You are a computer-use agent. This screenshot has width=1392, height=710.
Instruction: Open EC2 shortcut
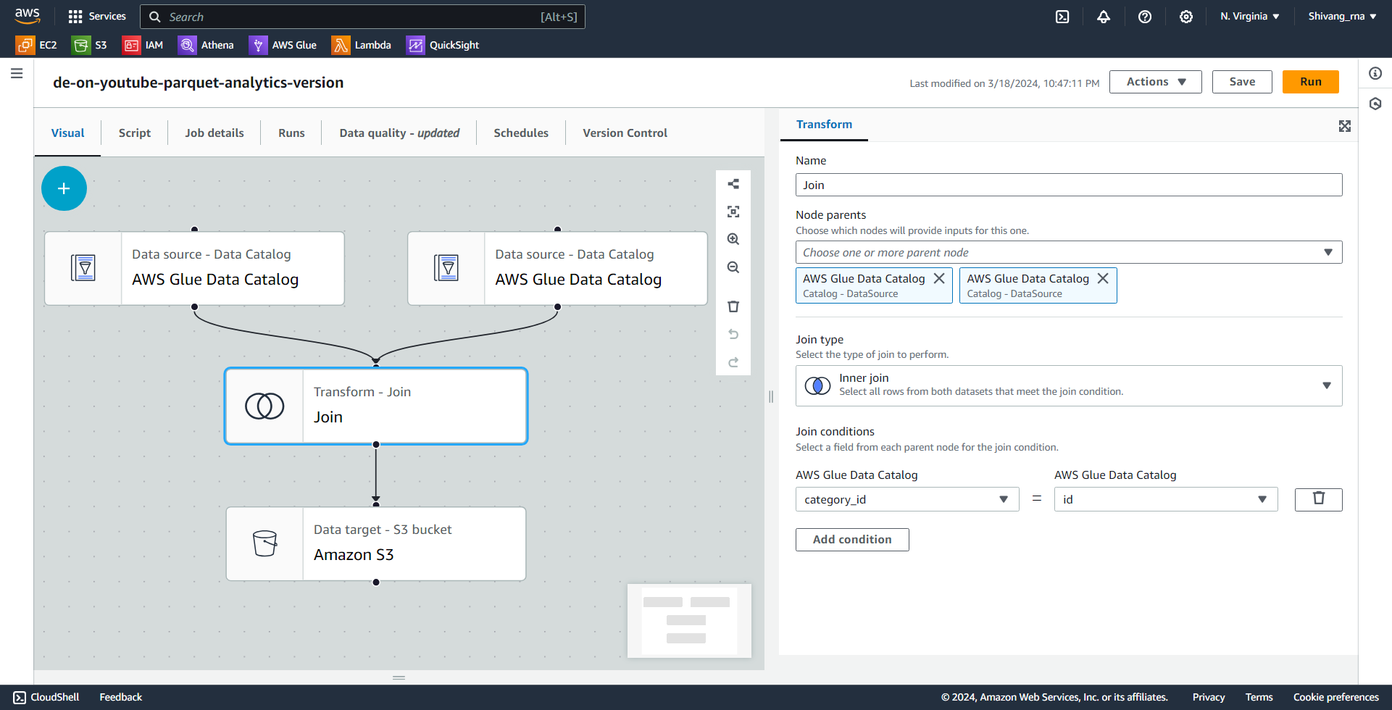coord(36,45)
